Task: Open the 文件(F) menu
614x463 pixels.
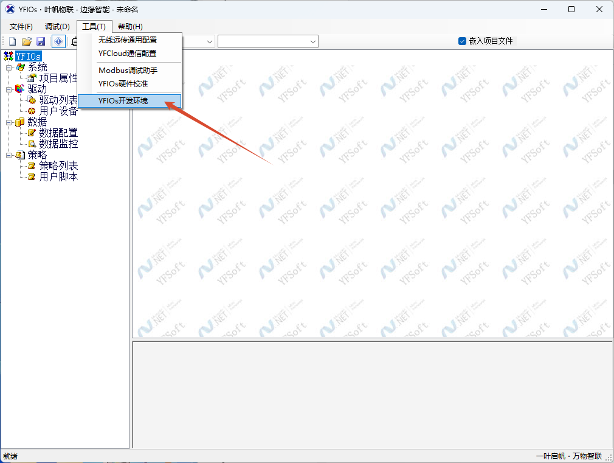Action: click(x=21, y=26)
